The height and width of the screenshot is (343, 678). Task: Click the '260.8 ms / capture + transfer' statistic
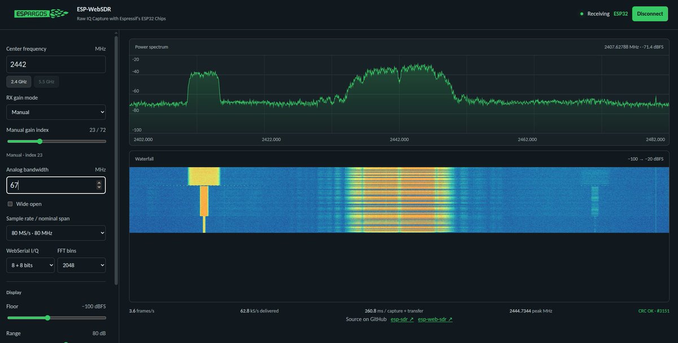[394, 311]
